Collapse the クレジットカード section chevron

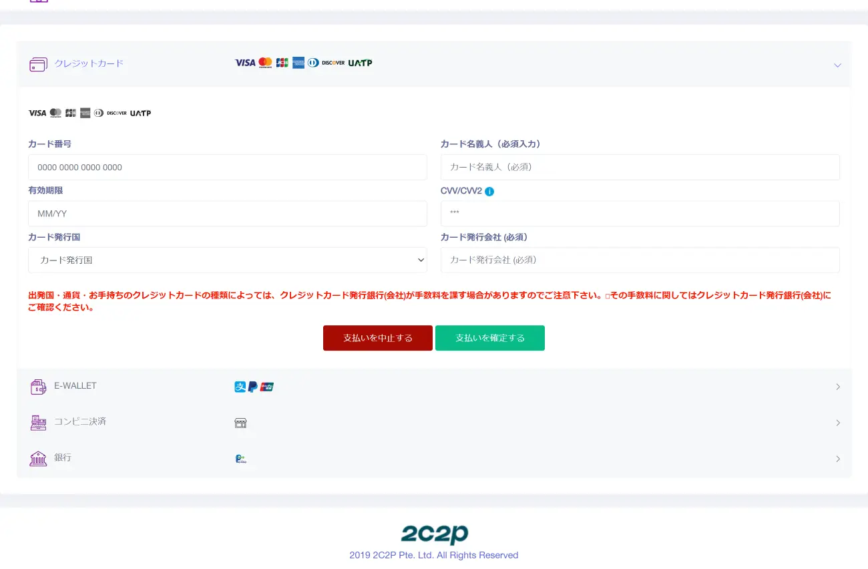coord(837,65)
